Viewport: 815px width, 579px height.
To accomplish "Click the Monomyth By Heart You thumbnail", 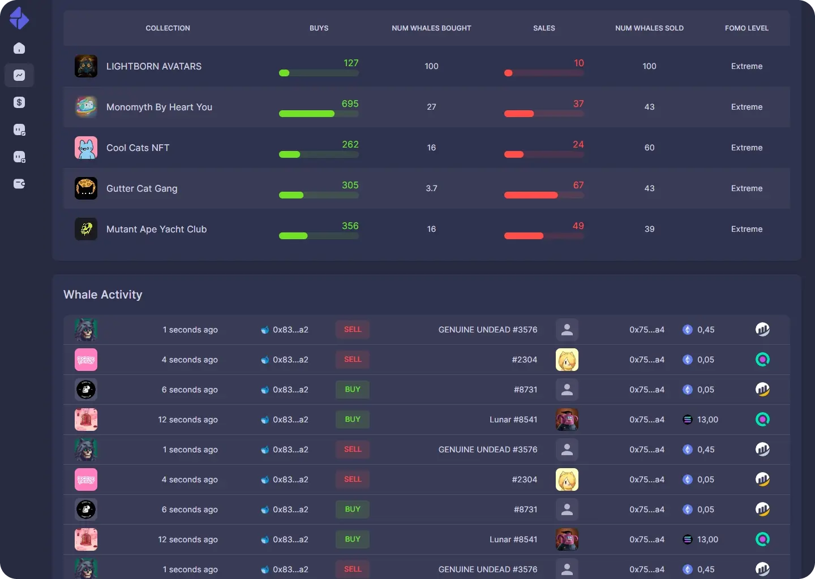I will [x=86, y=107].
